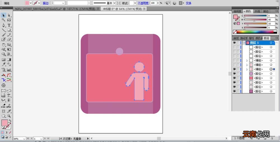The width and height of the screenshot is (280, 142).
Task: Select the Rotate tool
Action: (3, 45)
